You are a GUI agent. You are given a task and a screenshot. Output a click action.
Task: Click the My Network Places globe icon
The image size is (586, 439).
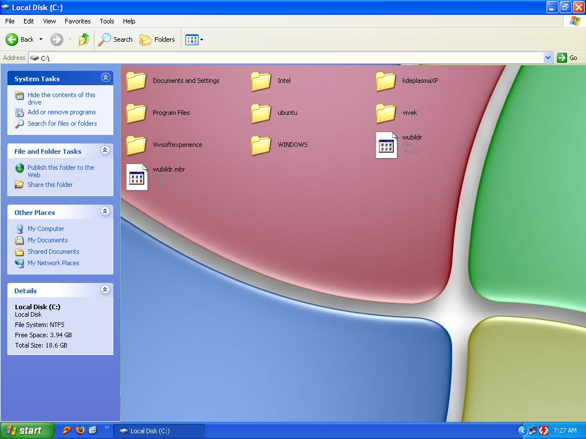pyautogui.click(x=19, y=263)
